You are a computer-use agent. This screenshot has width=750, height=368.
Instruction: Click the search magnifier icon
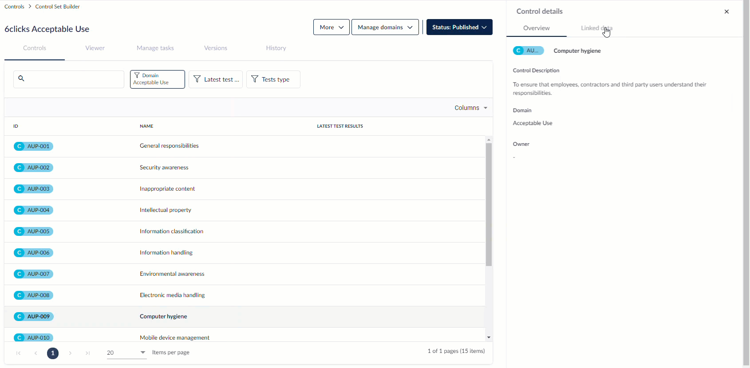[x=21, y=78]
